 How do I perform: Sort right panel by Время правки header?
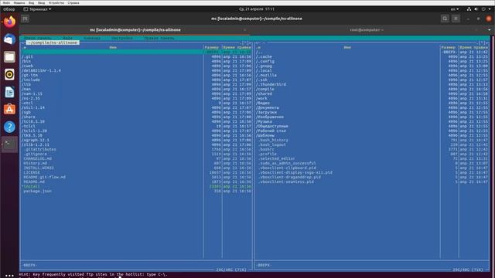coord(473,47)
